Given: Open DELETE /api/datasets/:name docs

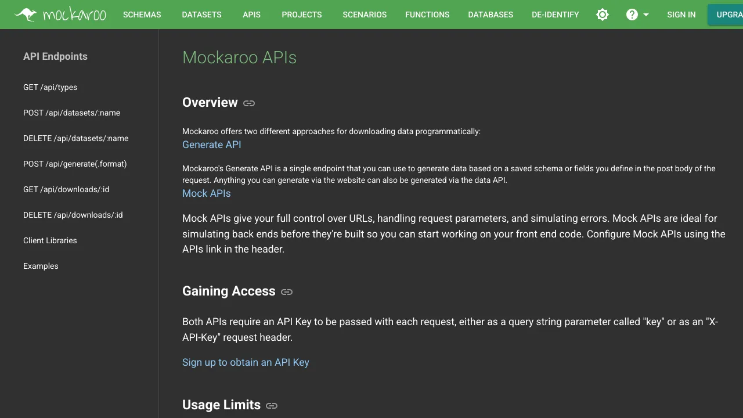Looking at the screenshot, I should (x=76, y=138).
